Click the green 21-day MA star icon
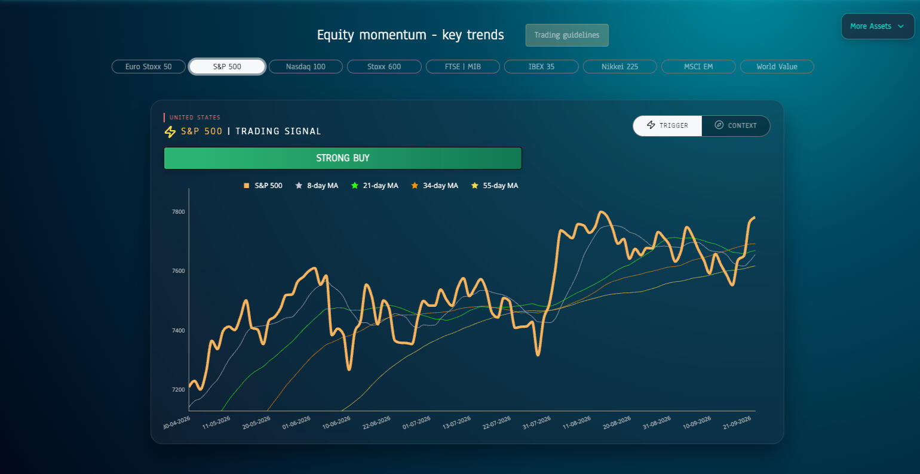The height and width of the screenshot is (474, 920). (x=355, y=186)
